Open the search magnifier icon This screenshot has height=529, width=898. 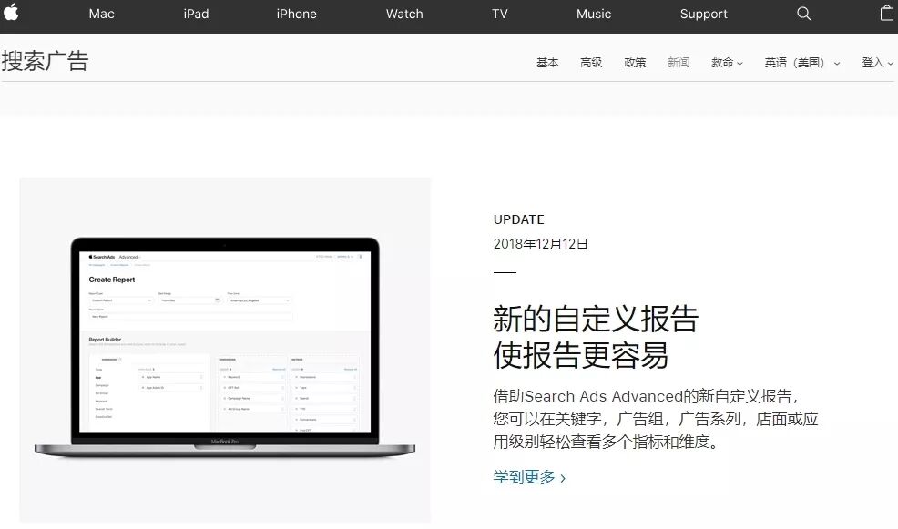803,14
